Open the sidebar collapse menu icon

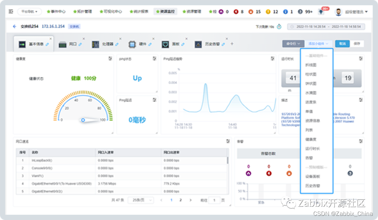click(11, 11)
